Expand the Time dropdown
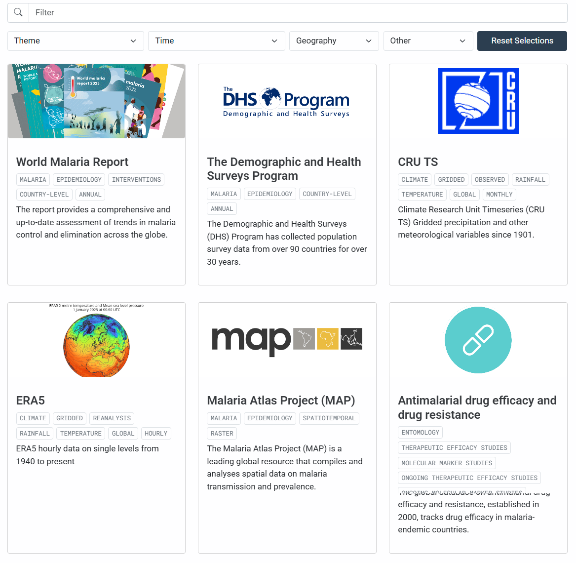 [x=216, y=41]
